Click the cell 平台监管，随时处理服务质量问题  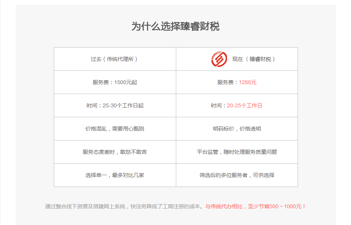click(237, 152)
